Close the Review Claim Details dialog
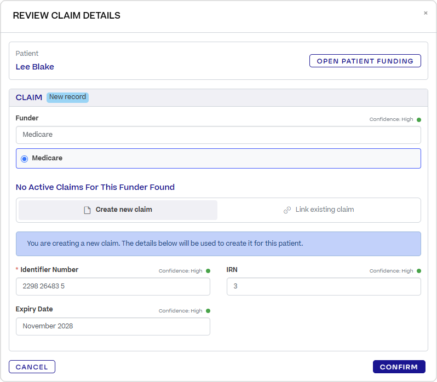Image resolution: width=437 pixels, height=382 pixels. point(426,13)
